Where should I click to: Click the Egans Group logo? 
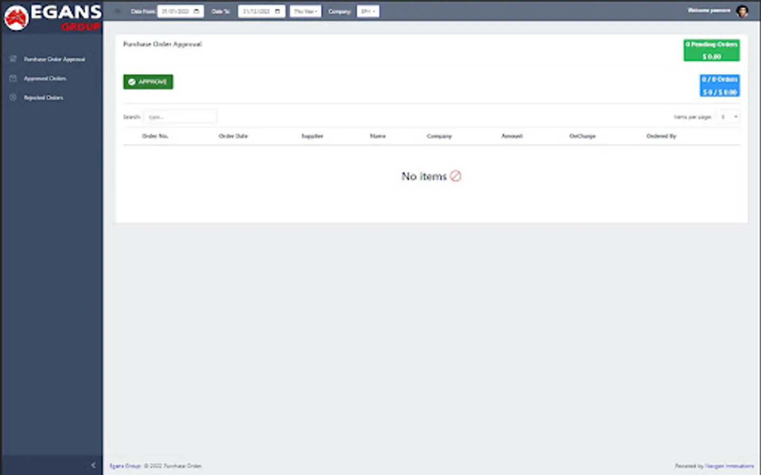click(52, 17)
